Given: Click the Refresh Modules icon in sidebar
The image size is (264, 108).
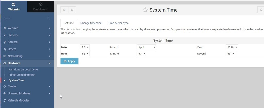Looking at the screenshot, I should coord(5,101).
